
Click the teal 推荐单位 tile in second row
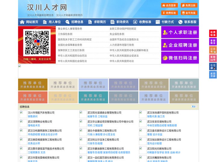(x=93, y=97)
